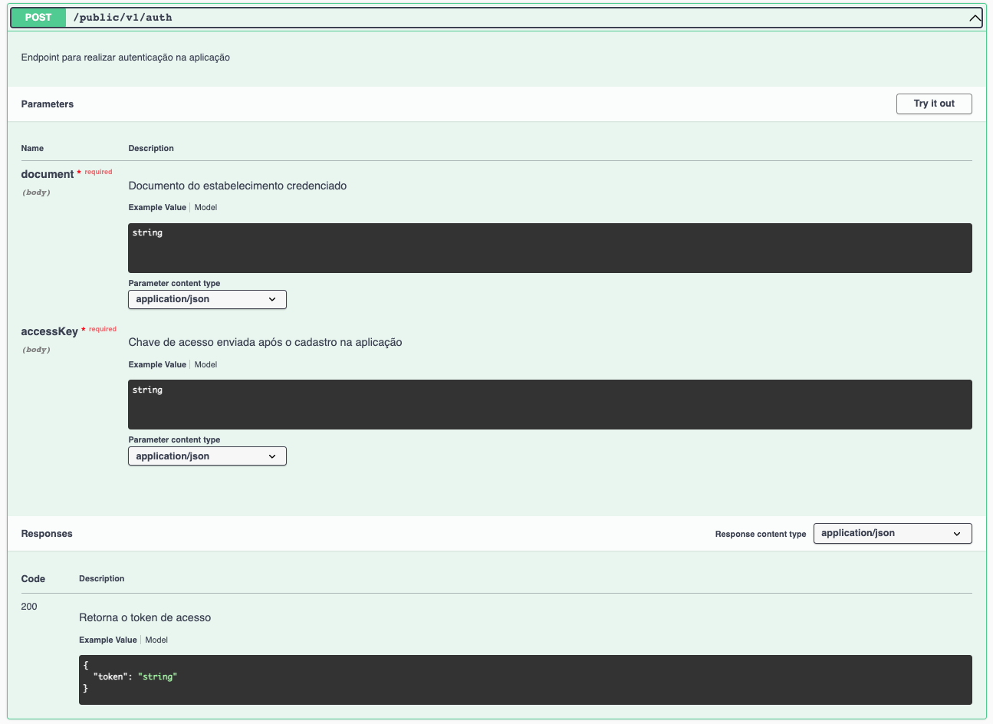Click the /public/v1/auth endpoint path
This screenshot has width=993, height=724.
pyautogui.click(x=123, y=18)
